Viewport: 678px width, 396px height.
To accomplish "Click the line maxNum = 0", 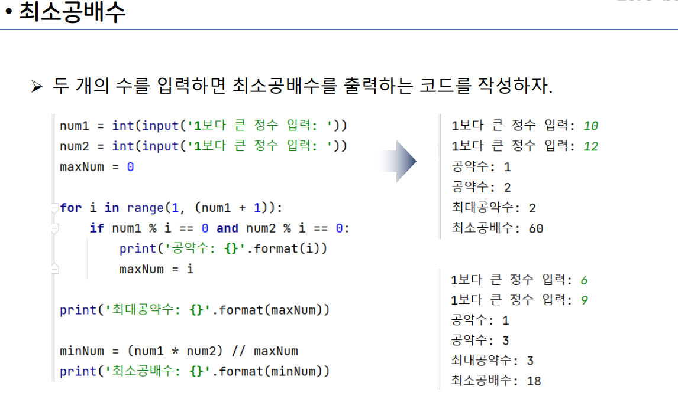I will pos(97,167).
